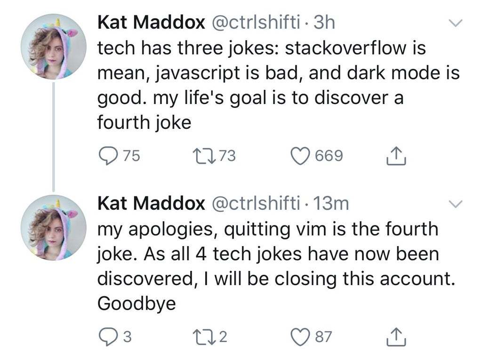Retweet the quitting vim tweet
This screenshot has width=482, height=351.
tap(203, 336)
